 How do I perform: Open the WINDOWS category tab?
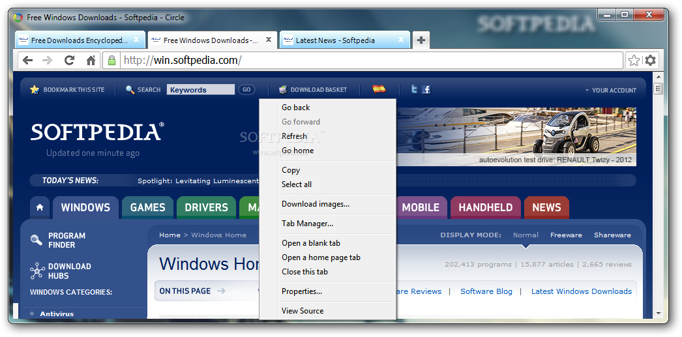[85, 207]
